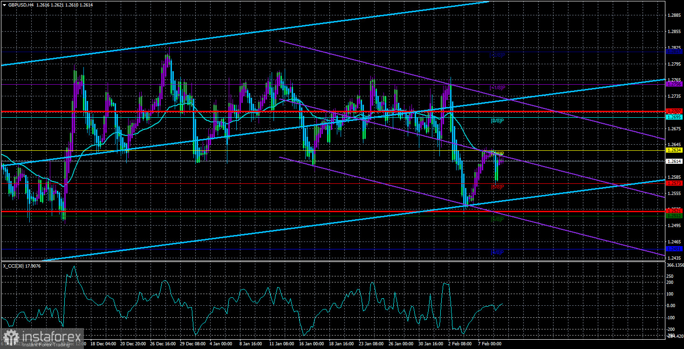Click the current price tag 1.2614
684x349 pixels.
pos(675,161)
